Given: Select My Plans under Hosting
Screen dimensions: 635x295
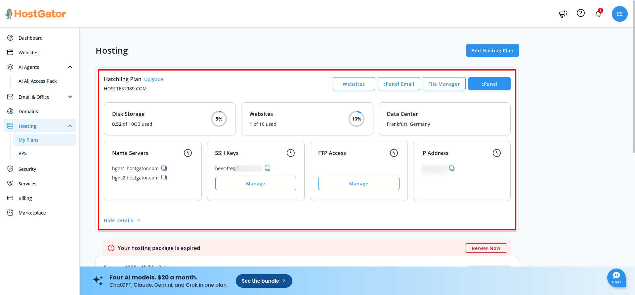Looking at the screenshot, I should (x=45, y=140).
